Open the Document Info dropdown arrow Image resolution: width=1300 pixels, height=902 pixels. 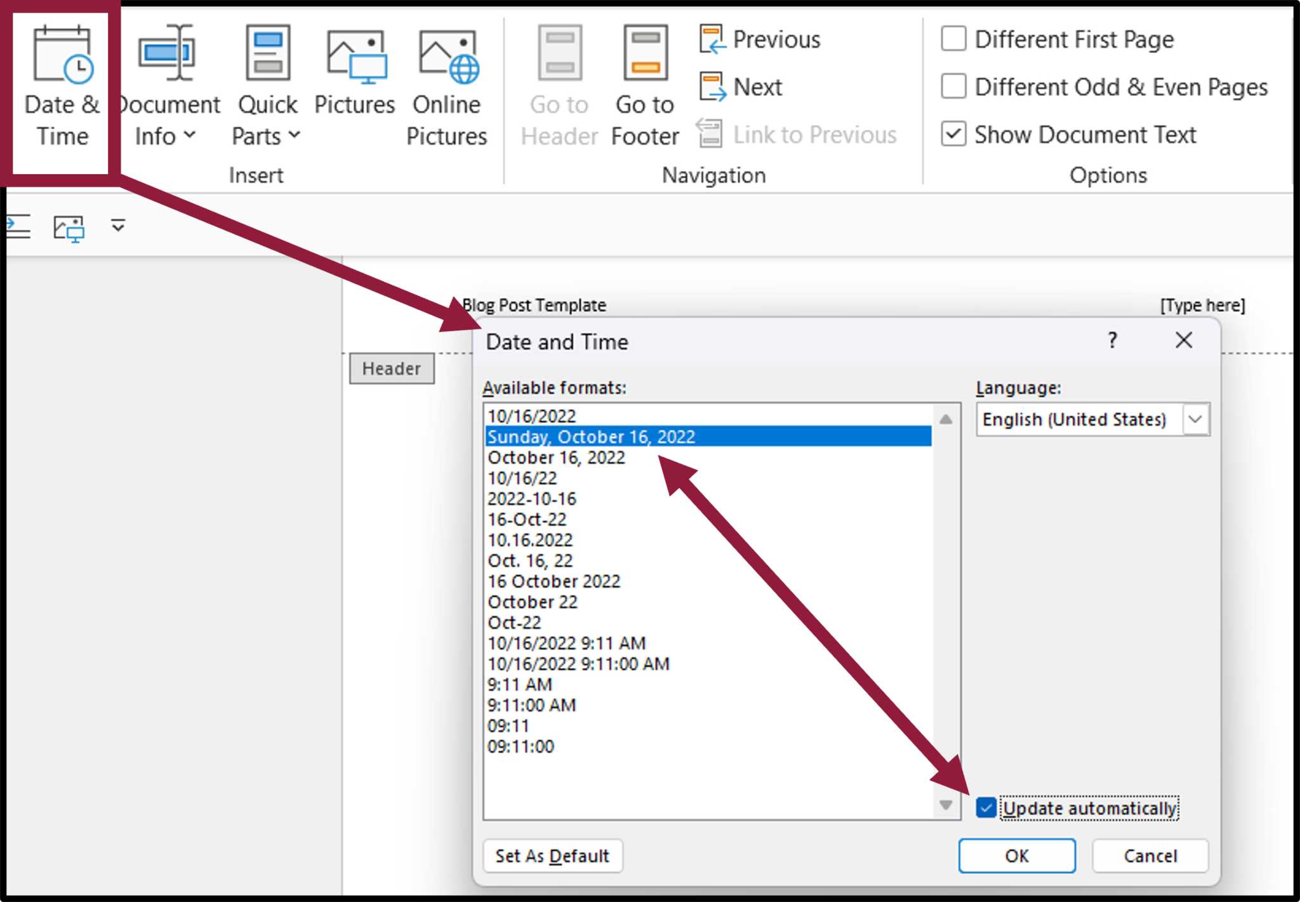coord(191,135)
